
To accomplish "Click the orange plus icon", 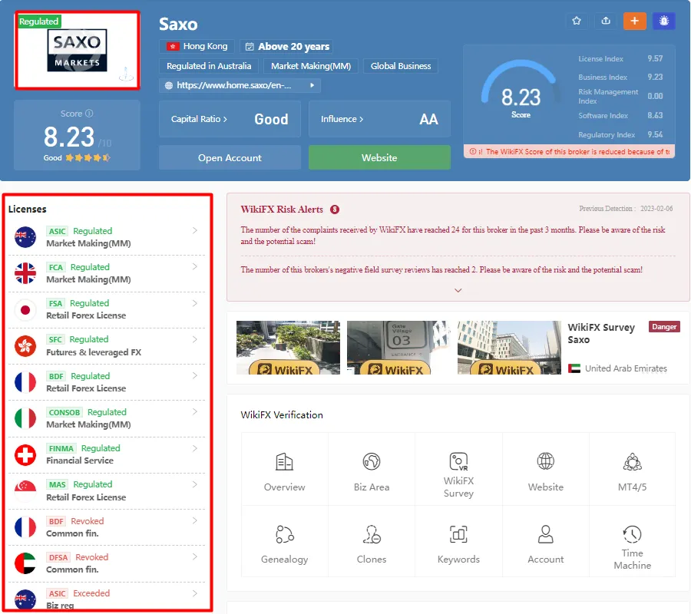I will [x=635, y=21].
